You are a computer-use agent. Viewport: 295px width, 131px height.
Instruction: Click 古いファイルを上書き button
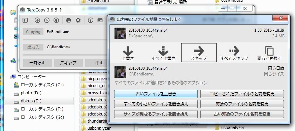pyautogui.click(x=156, y=94)
